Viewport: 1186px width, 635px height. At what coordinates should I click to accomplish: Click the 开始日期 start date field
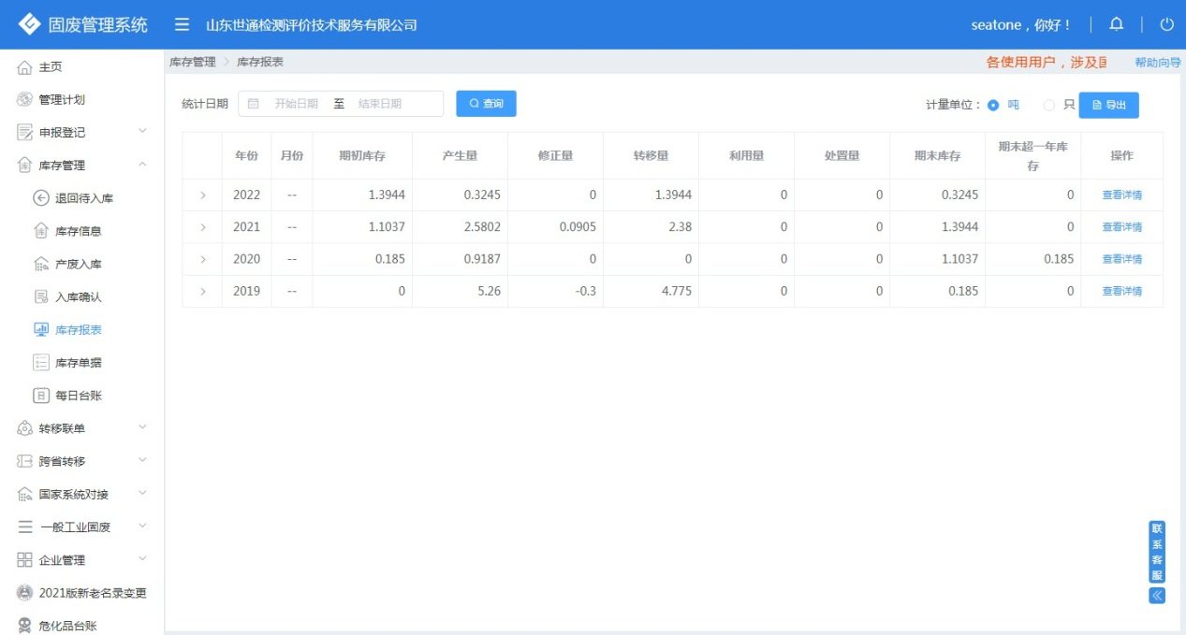pos(295,104)
